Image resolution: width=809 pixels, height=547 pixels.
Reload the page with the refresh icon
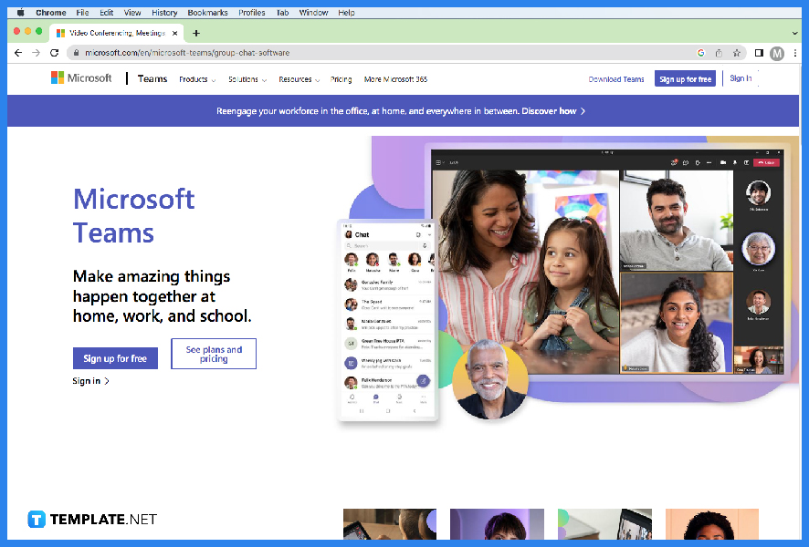(56, 53)
